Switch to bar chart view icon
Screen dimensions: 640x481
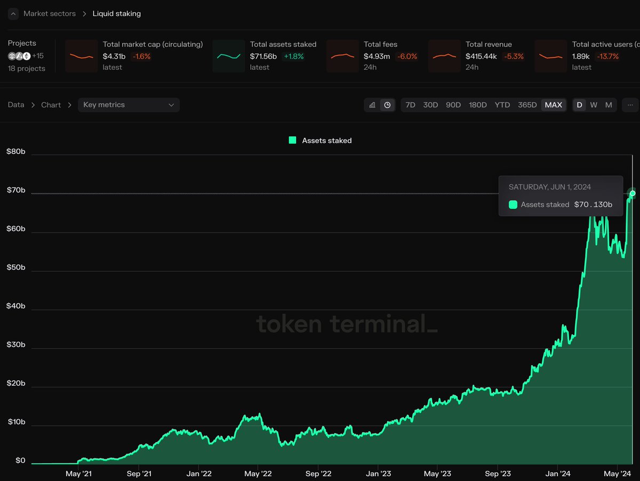(x=372, y=105)
